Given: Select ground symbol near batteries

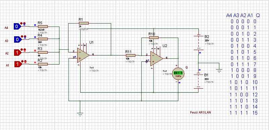Looking at the screenshot, I should [219, 71].
